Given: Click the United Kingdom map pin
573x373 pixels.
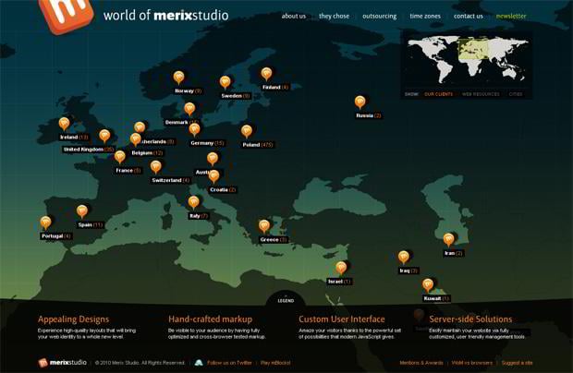Looking at the screenshot, I should pyautogui.click(x=104, y=136).
